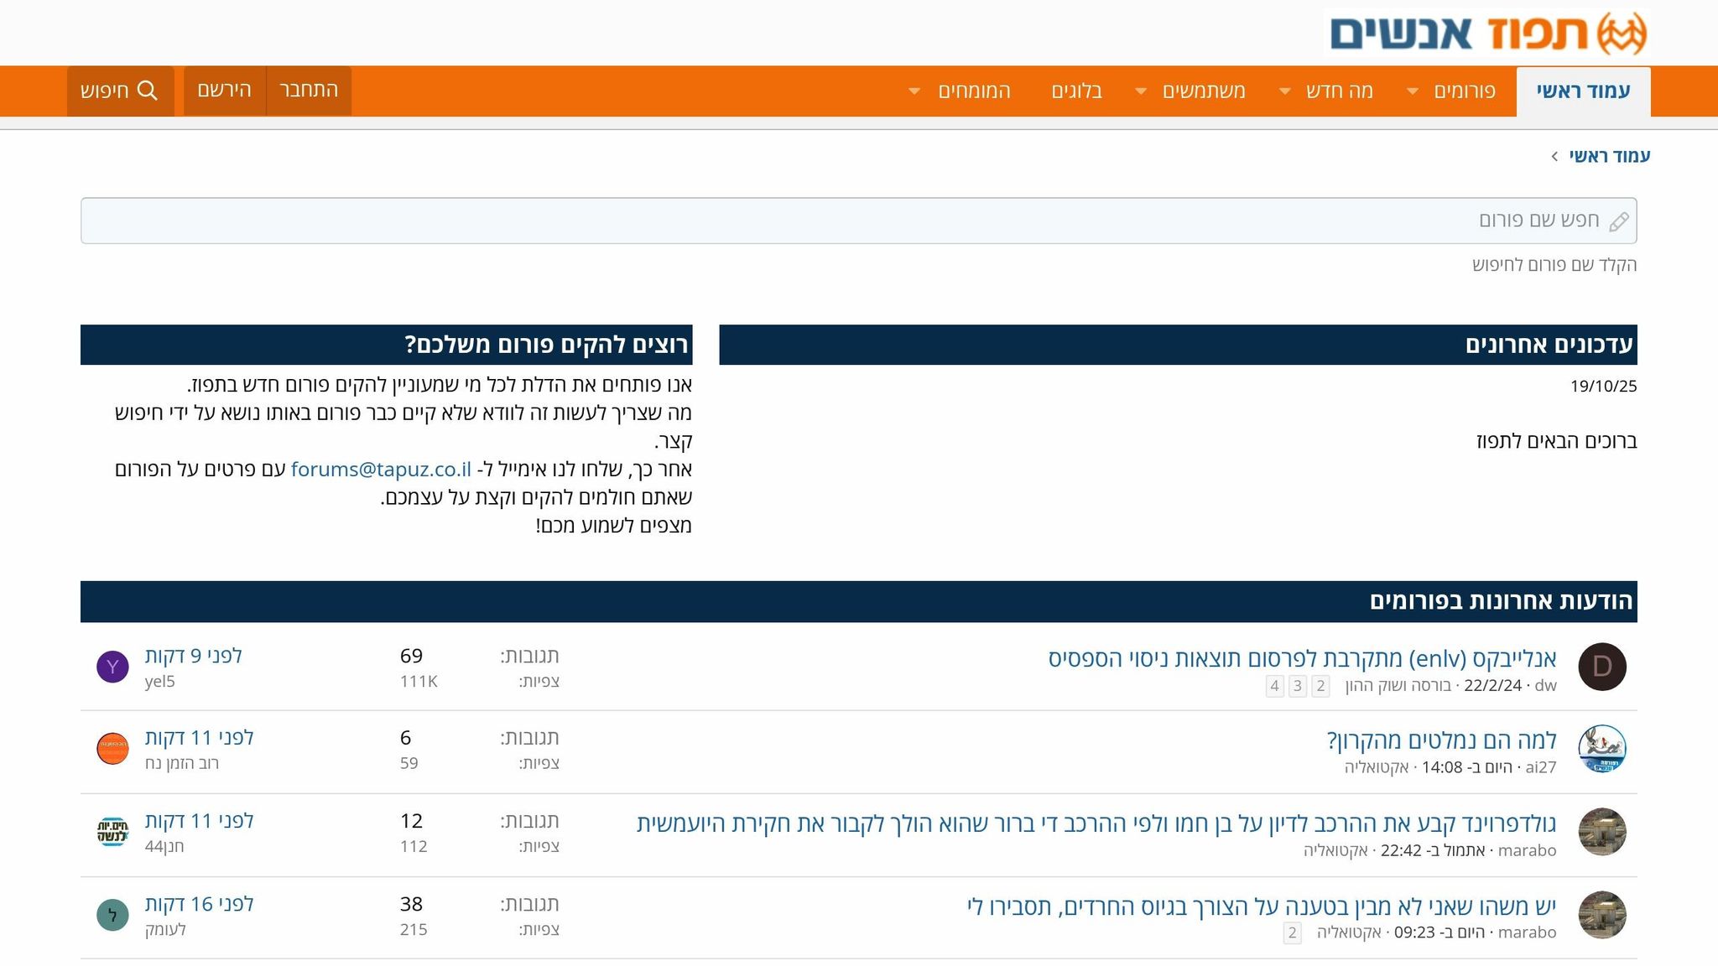This screenshot has height=966, width=1718.
Task: Open the ai27 user avatar
Action: point(1601,749)
